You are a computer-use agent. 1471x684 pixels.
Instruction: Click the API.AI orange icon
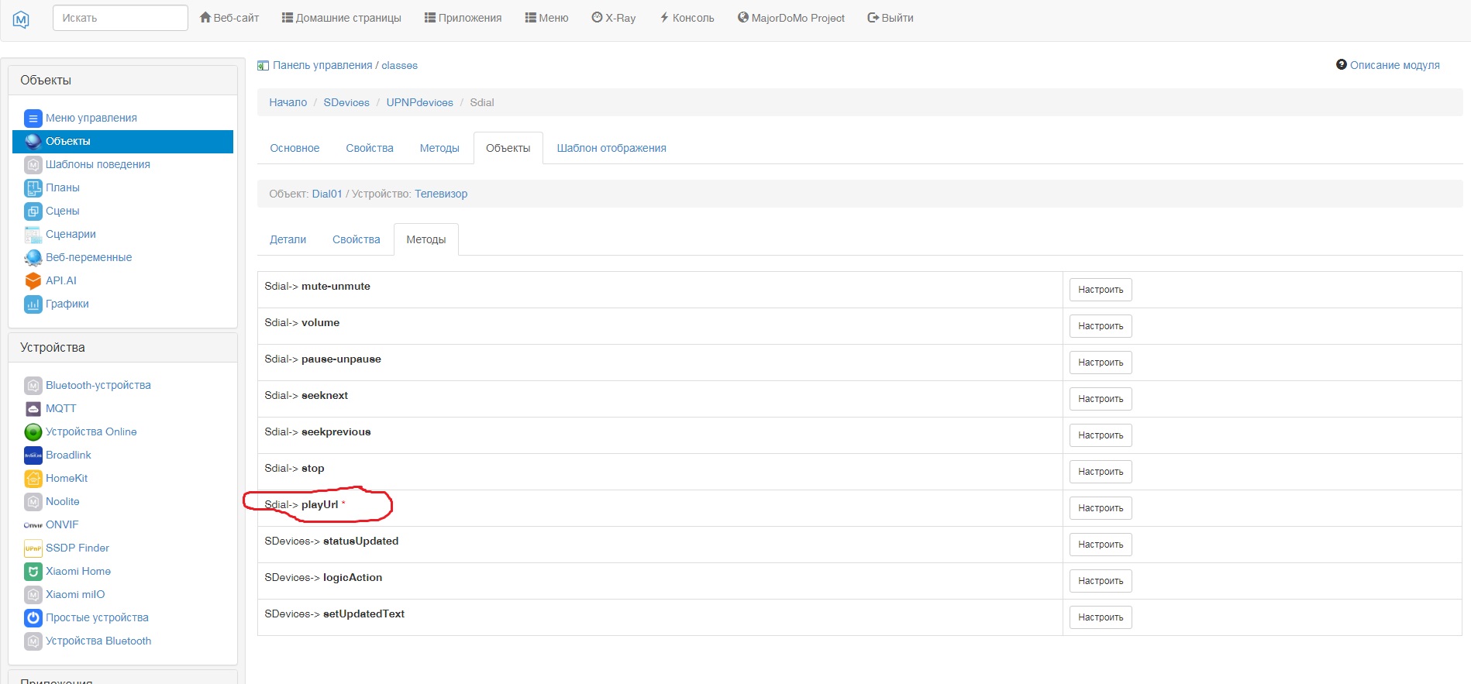point(33,281)
